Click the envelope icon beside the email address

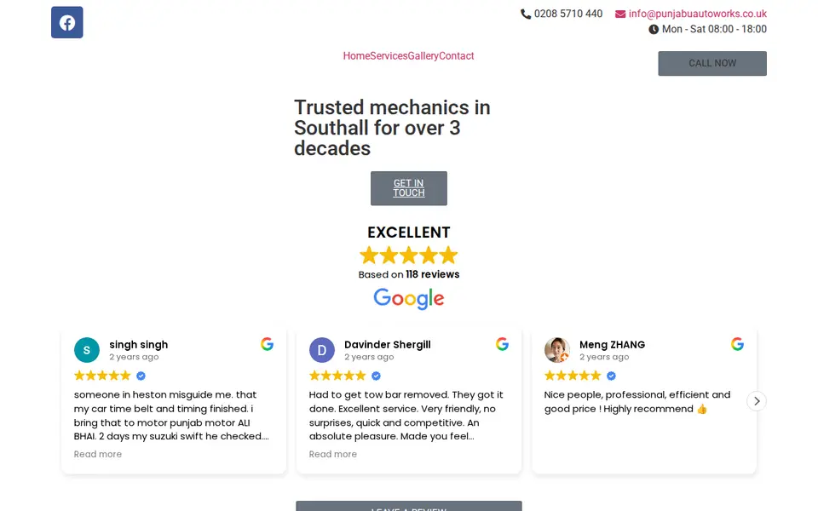(x=619, y=14)
